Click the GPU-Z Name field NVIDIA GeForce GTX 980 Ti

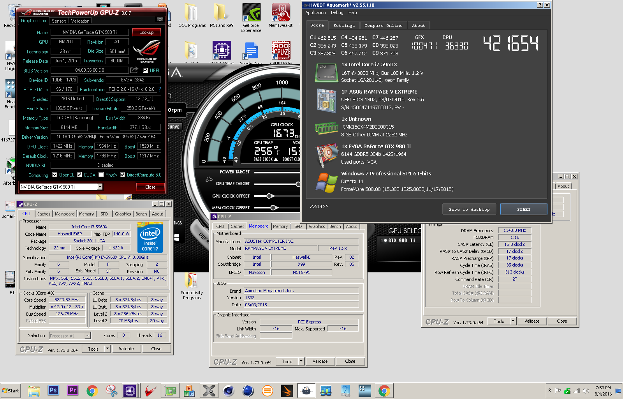pos(90,32)
